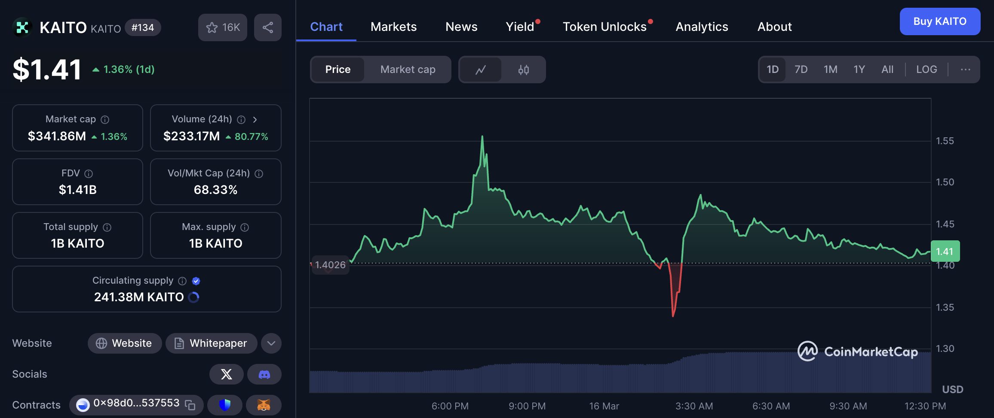Switch chart to candlestick view
The height and width of the screenshot is (418, 994).
click(x=523, y=70)
